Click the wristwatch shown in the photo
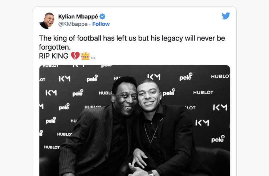The height and width of the screenshot is (176, 269). tap(151, 174)
